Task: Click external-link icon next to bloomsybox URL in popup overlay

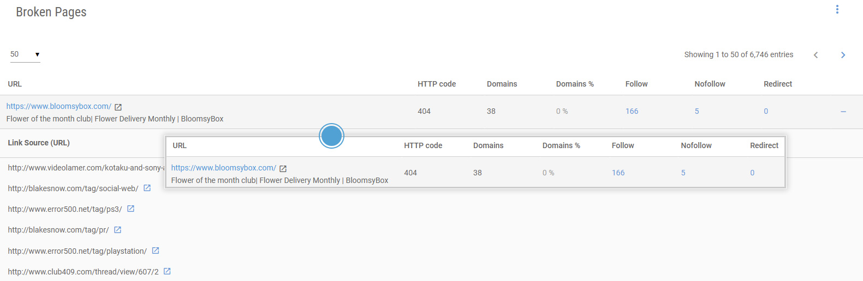Action: coord(283,169)
